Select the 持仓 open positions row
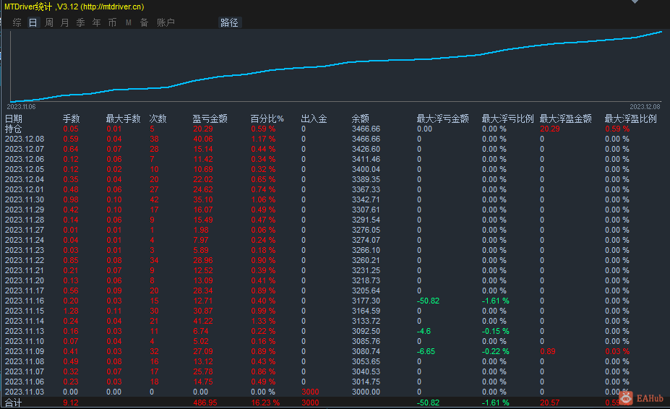This screenshot has height=409, width=670. [14, 129]
